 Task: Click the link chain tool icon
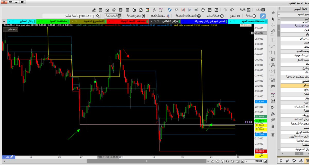273,32
